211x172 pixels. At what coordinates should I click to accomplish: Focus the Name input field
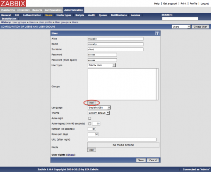pos(115,44)
